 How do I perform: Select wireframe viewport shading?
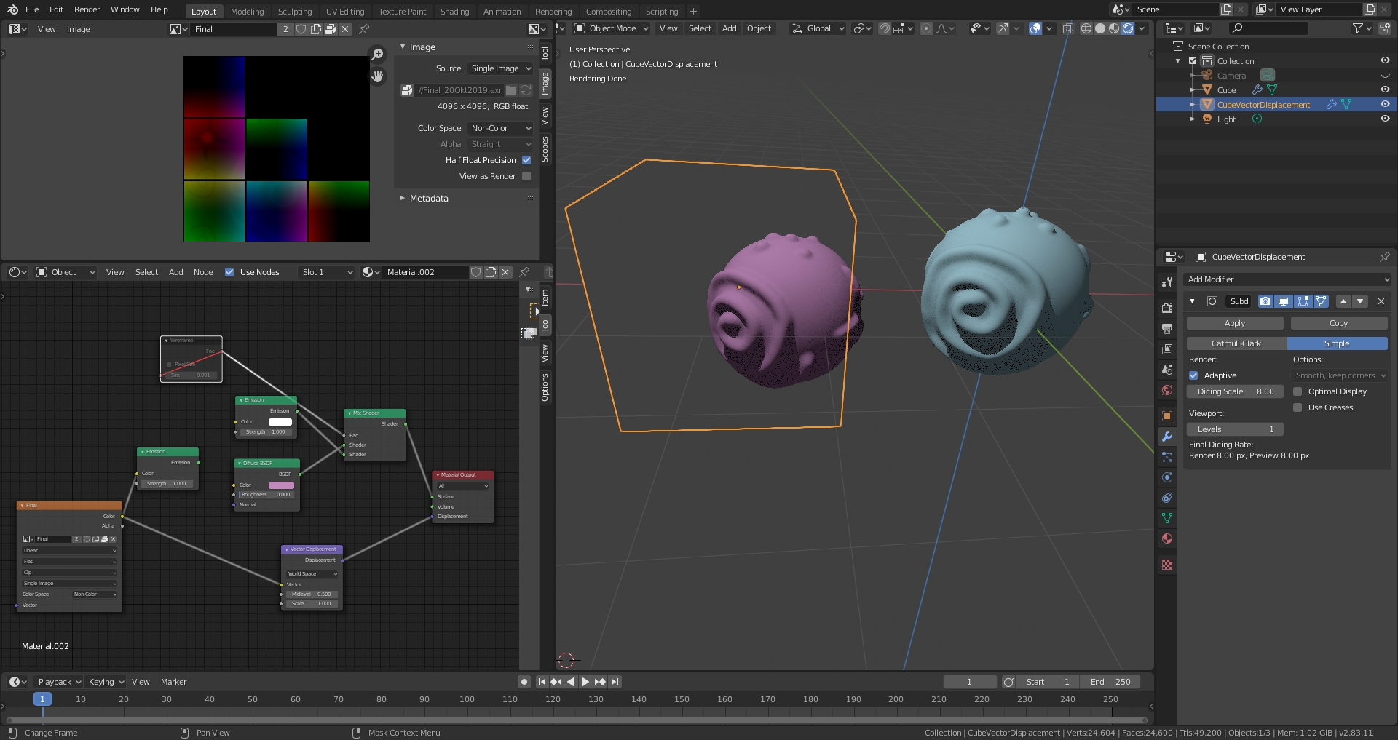(1086, 28)
